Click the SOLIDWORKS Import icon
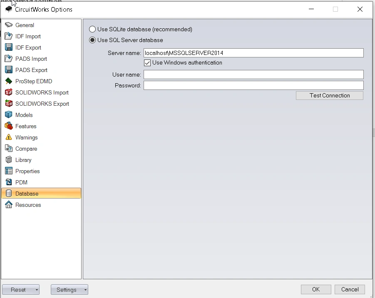 click(9, 92)
